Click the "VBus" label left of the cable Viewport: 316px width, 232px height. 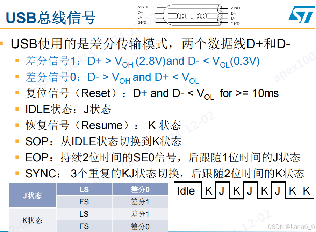click(x=143, y=7)
